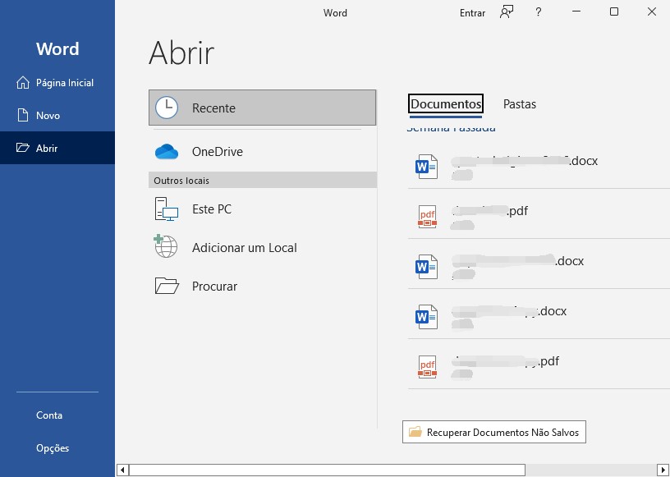Click the Adicionar um Local globe icon

[x=166, y=247]
